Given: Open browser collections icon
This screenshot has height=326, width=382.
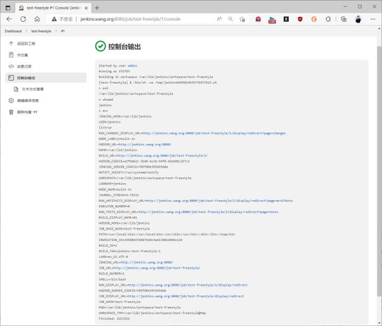Looking at the screenshot, I should [344, 19].
